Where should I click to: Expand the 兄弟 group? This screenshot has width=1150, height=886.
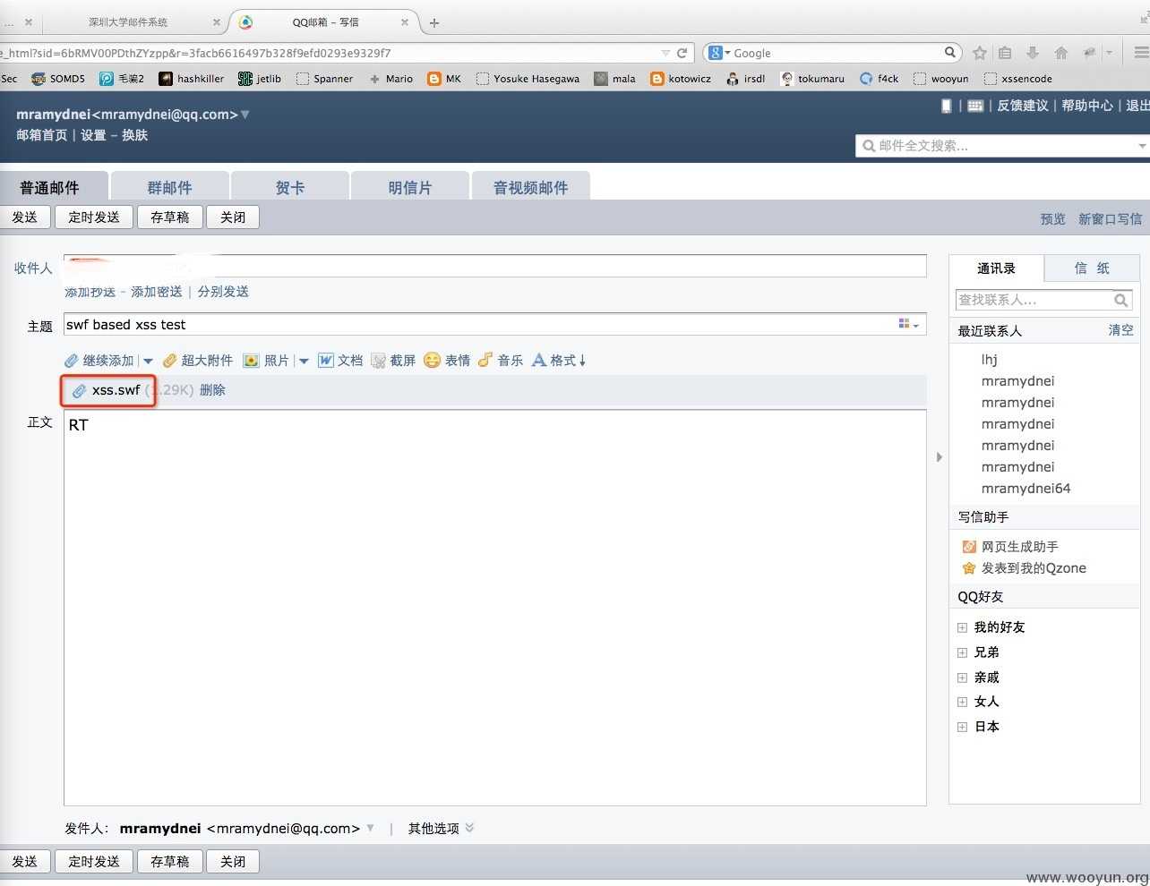pos(962,652)
